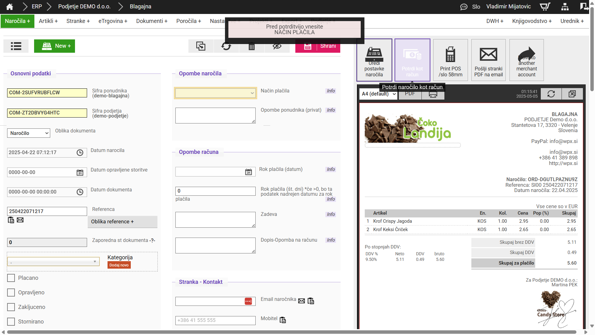Open the Način plačila dropdown
This screenshot has width=595, height=335.
pyautogui.click(x=215, y=93)
